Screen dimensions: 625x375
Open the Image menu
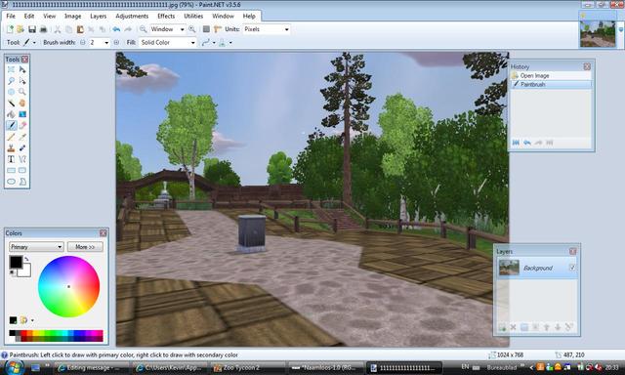point(72,16)
